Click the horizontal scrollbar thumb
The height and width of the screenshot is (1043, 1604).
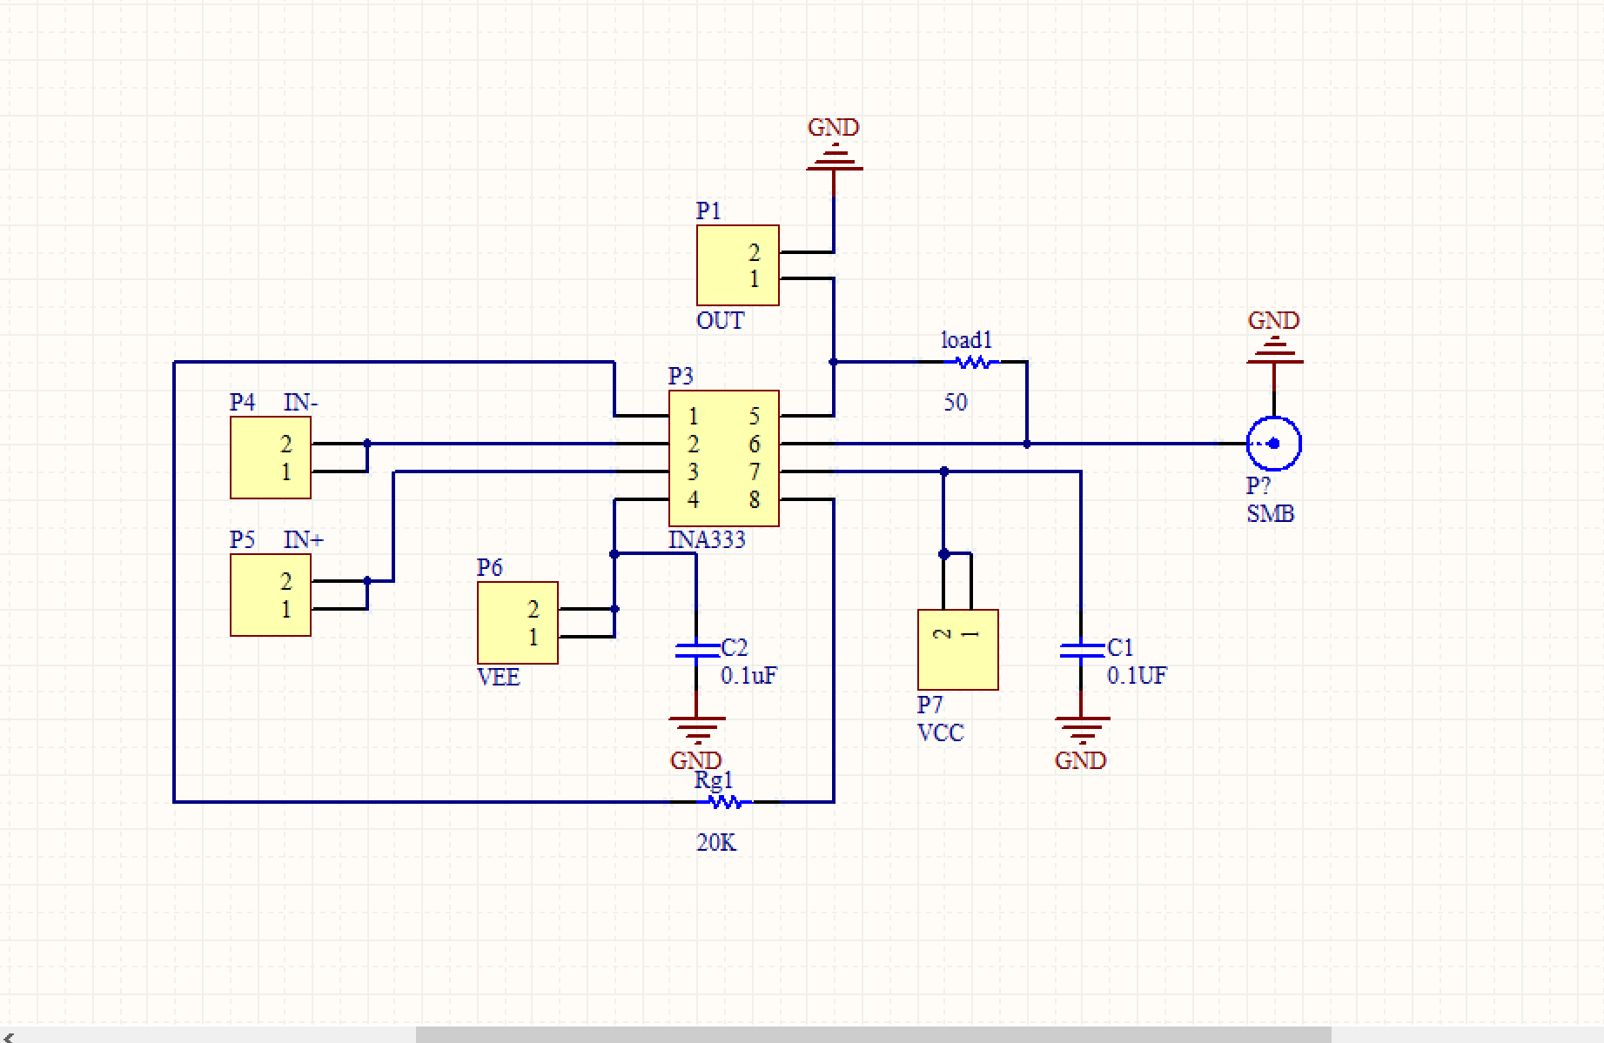coord(874,1034)
